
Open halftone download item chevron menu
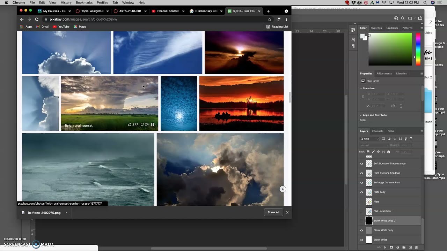(x=66, y=213)
